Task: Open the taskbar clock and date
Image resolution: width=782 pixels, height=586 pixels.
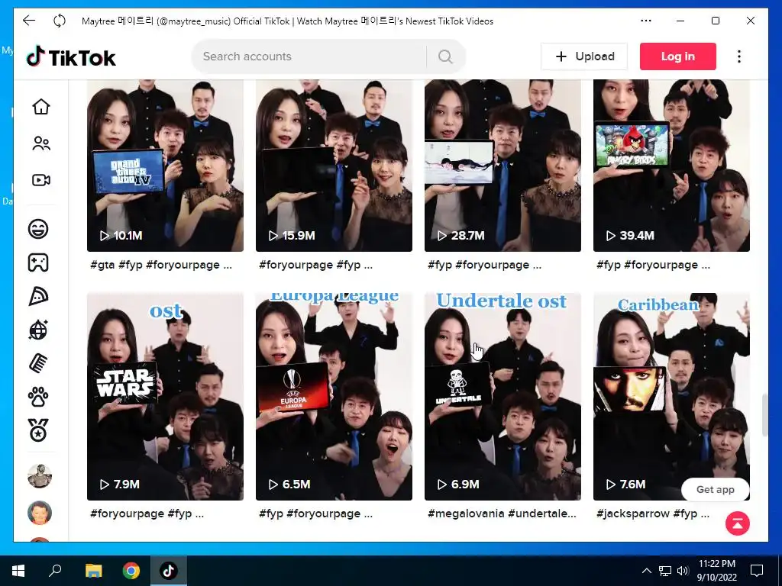Action: (716, 571)
